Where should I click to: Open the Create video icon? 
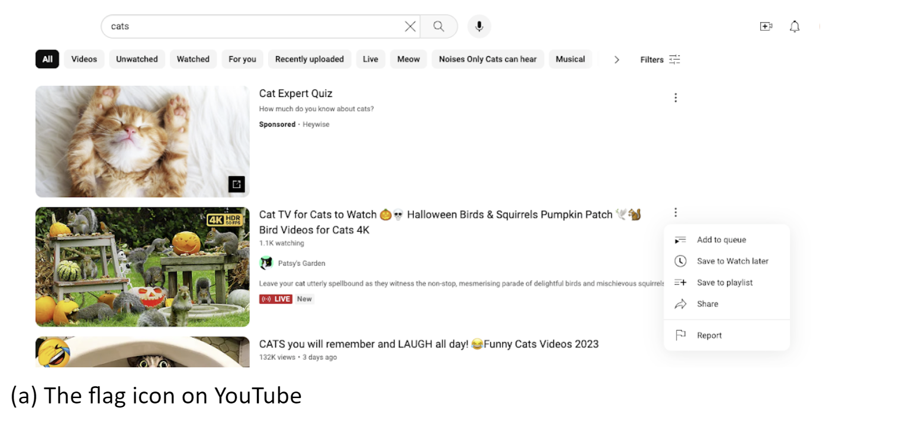click(x=766, y=27)
